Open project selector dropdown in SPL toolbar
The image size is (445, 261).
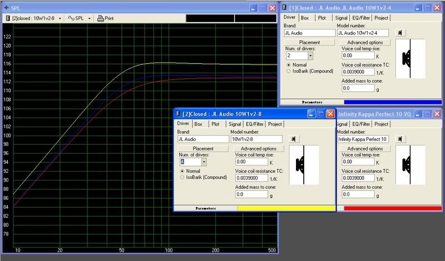60,18
